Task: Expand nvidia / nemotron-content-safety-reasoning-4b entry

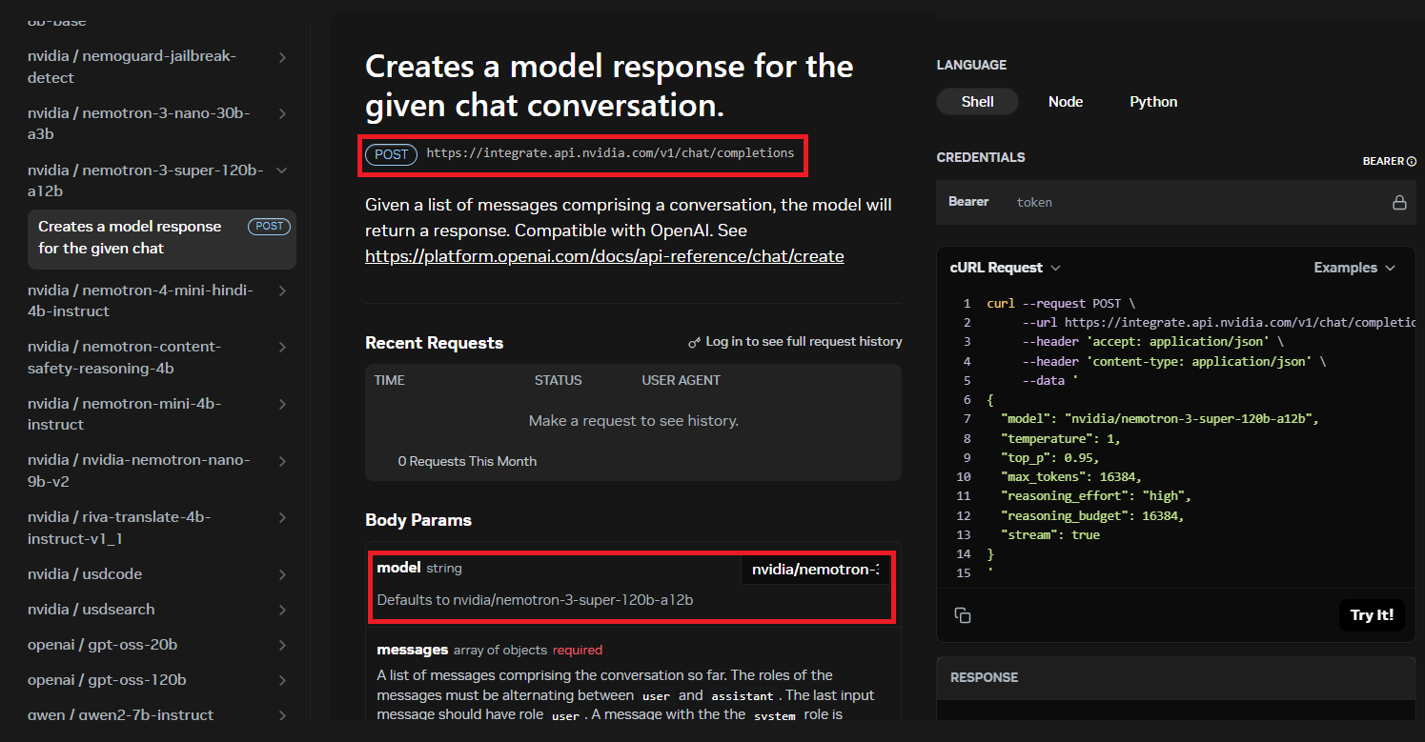Action: tap(282, 347)
